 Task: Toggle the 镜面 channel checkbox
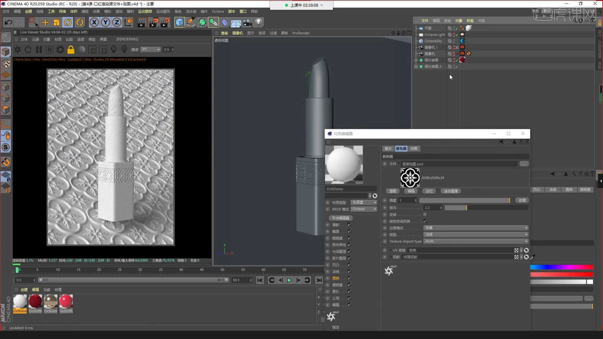click(x=349, y=231)
